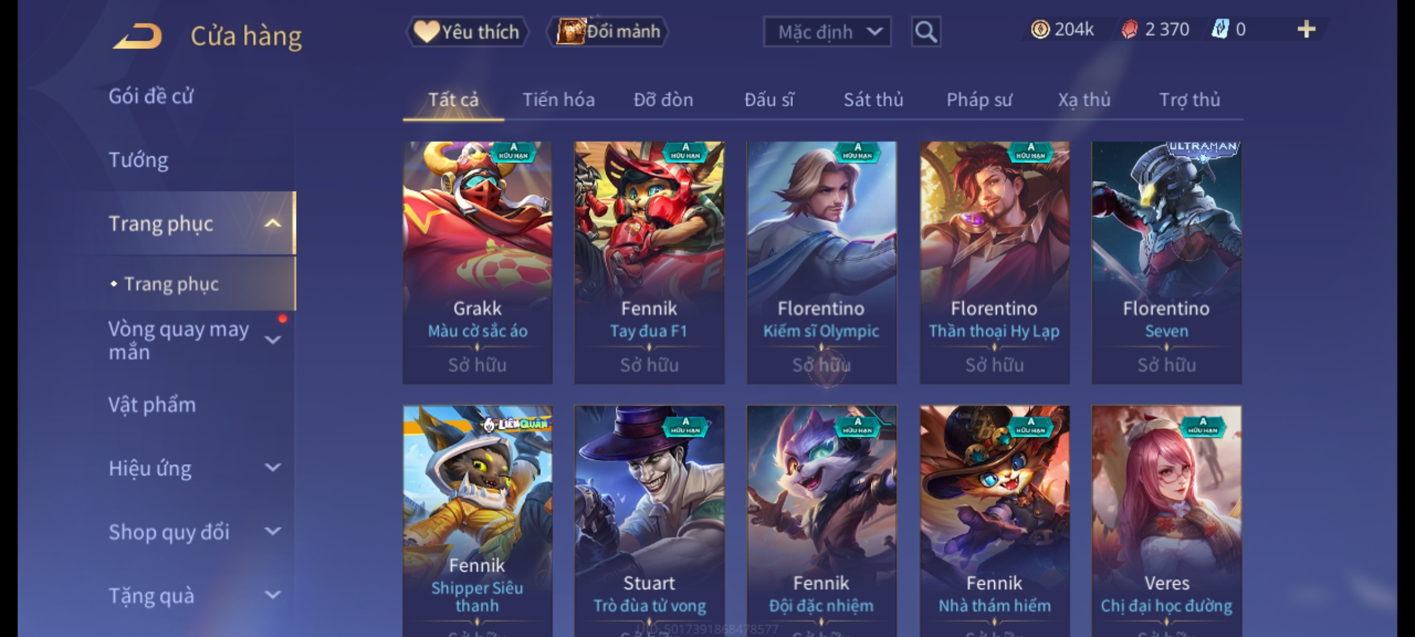Tap the plus icon to add currency

click(1307, 29)
